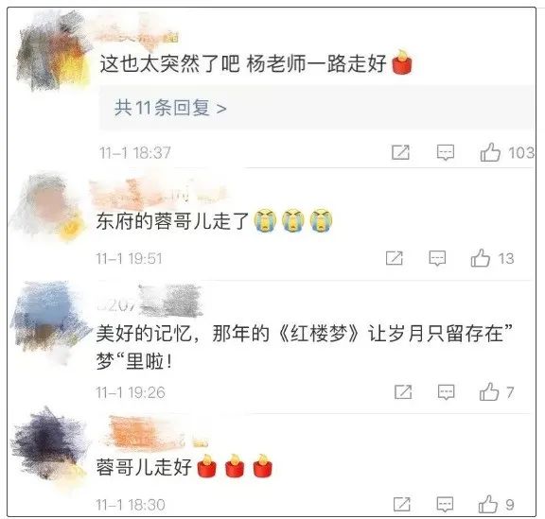Reply to the comment posted at 18:30

point(445,505)
